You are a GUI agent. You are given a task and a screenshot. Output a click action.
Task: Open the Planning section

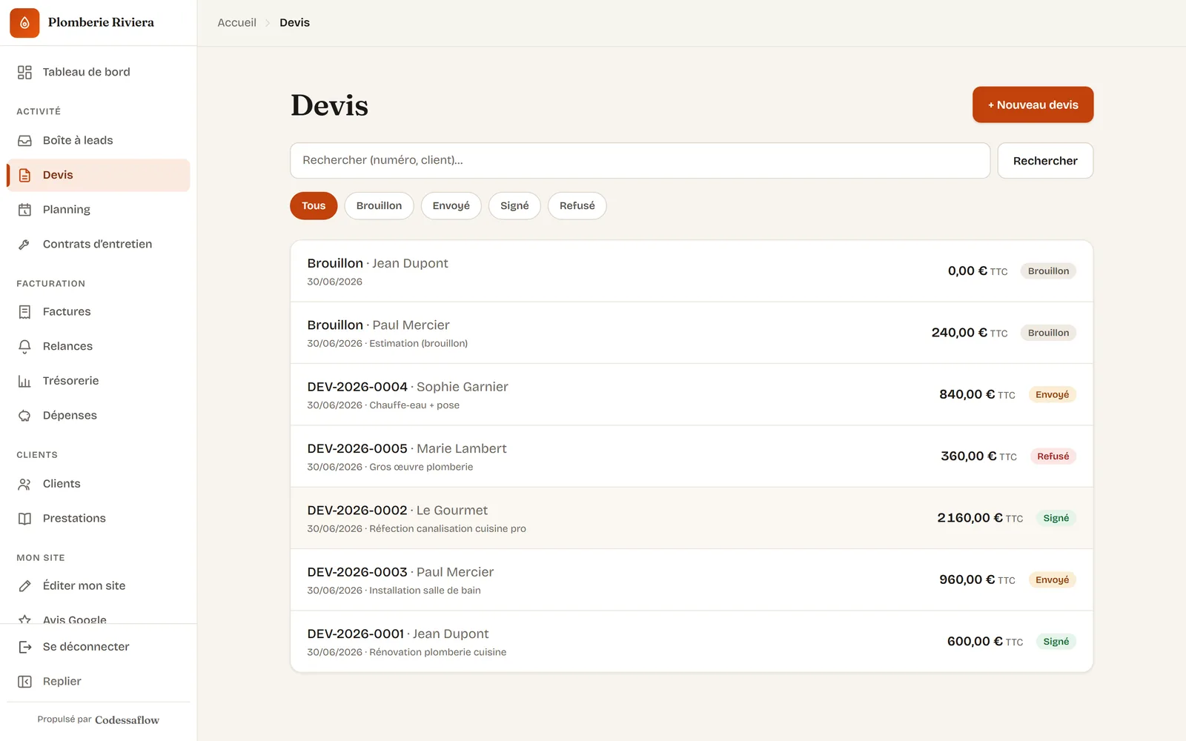coord(98,210)
